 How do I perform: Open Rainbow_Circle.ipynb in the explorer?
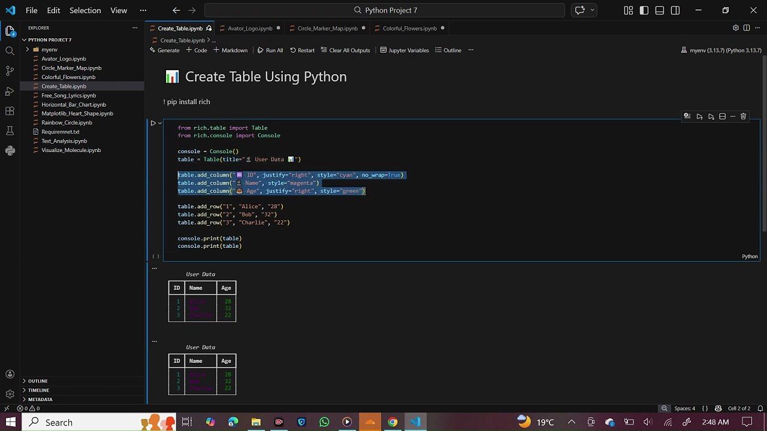coord(67,123)
